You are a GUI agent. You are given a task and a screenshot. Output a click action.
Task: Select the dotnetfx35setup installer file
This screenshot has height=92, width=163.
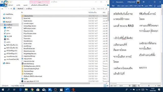click(x=29, y=64)
